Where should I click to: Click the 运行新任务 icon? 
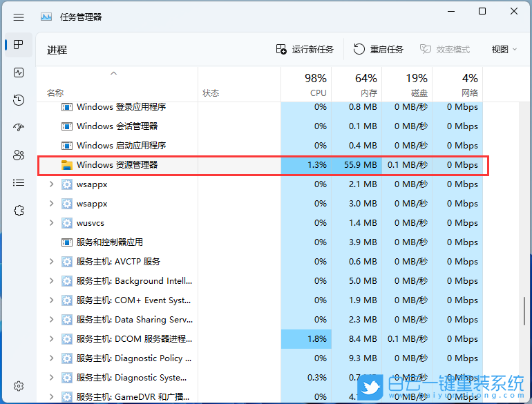coord(281,50)
